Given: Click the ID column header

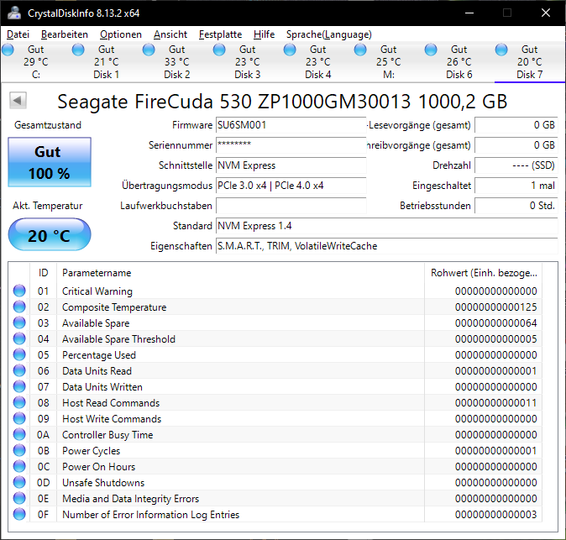Looking at the screenshot, I should click(43, 273).
